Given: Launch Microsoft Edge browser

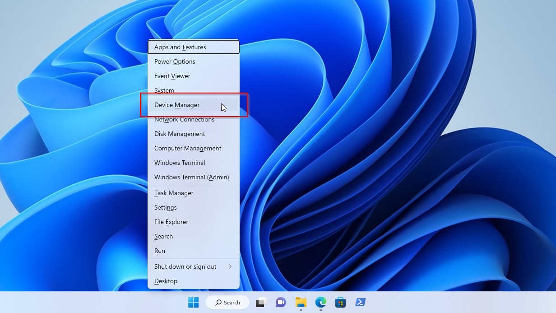Looking at the screenshot, I should (x=320, y=302).
